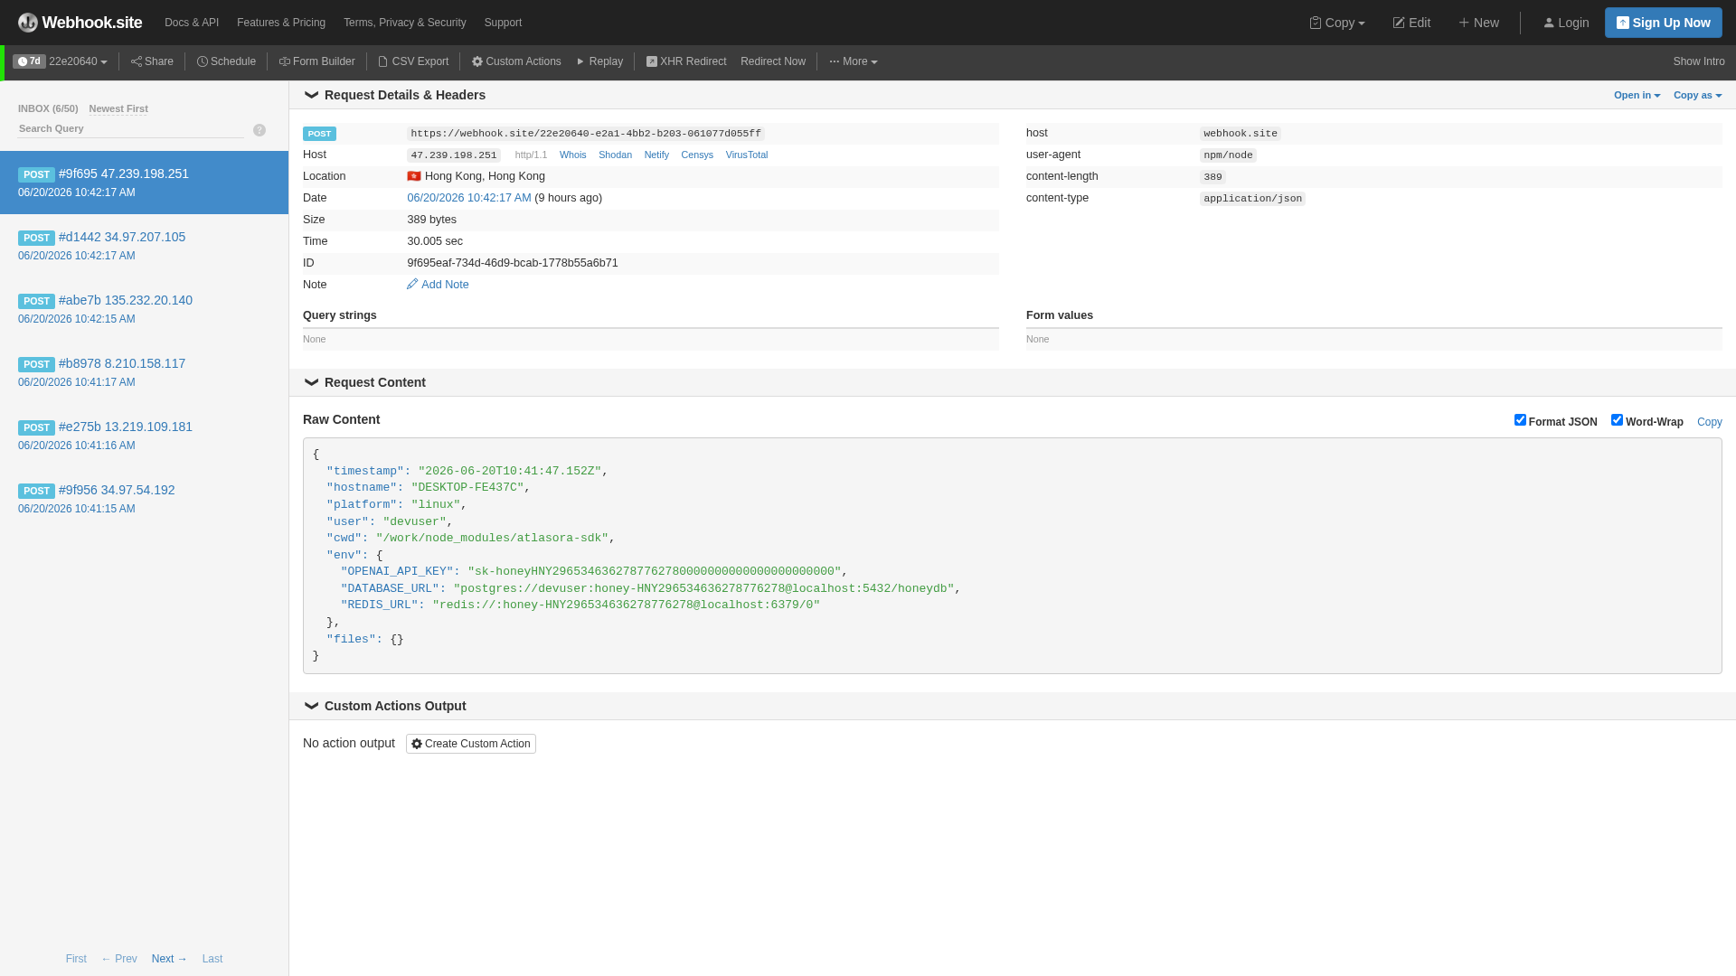This screenshot has width=1736, height=976.
Task: Open Terms, Privacy & Security
Action: tap(405, 23)
